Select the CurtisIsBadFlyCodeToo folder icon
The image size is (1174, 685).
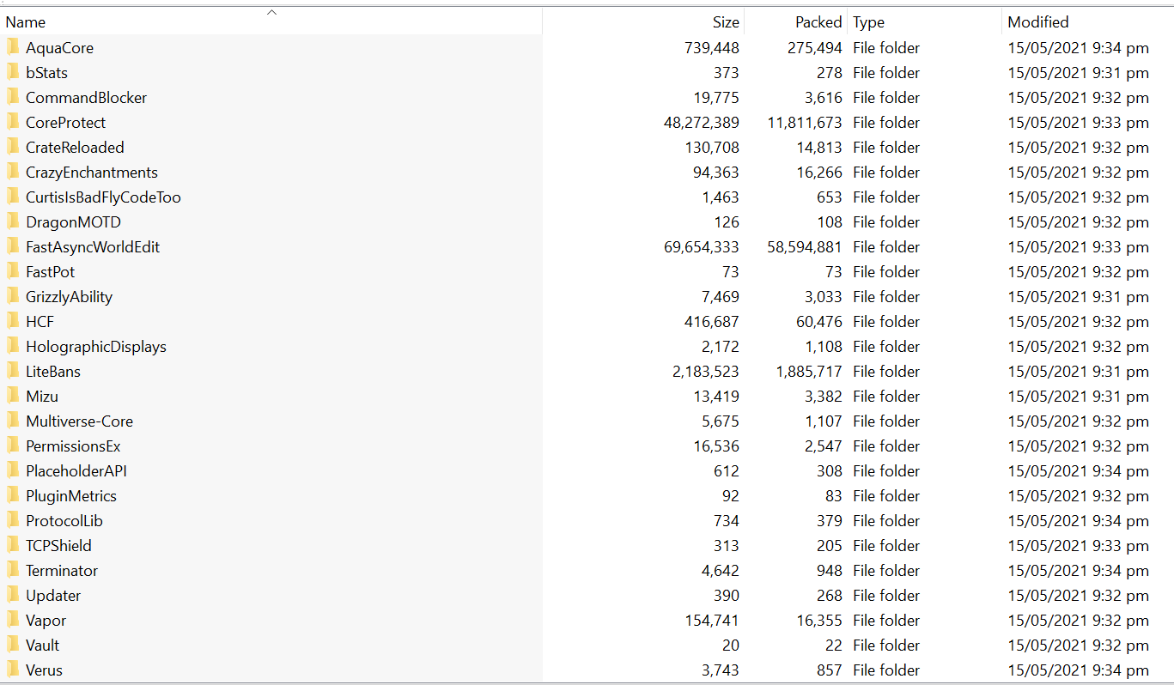(13, 197)
